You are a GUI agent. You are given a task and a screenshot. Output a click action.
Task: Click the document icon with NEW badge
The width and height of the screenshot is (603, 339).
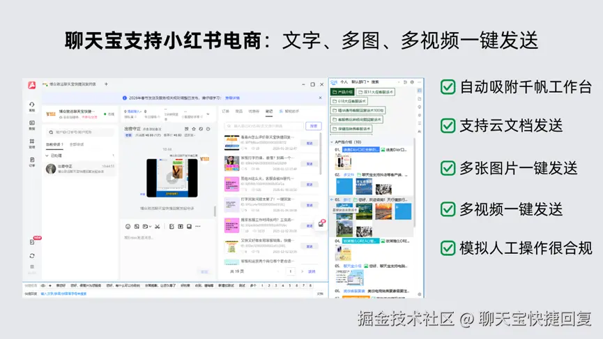[x=32, y=242]
